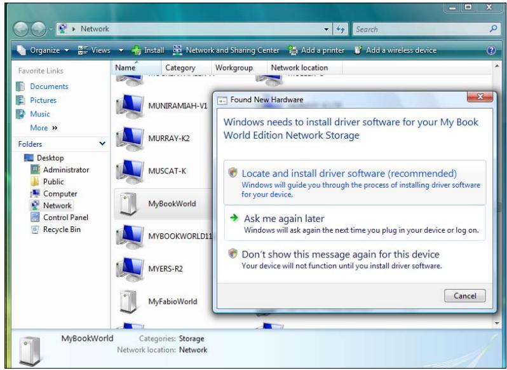This screenshot has width=507, height=370.
Task: Click MyBookWorld thumbnail in details pane
Action: pos(30,350)
